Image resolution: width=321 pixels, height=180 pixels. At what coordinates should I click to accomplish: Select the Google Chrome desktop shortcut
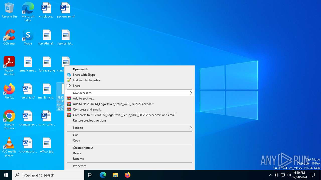click(9, 120)
